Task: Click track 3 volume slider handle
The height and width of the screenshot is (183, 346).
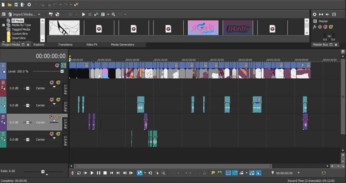Action: [28, 106]
